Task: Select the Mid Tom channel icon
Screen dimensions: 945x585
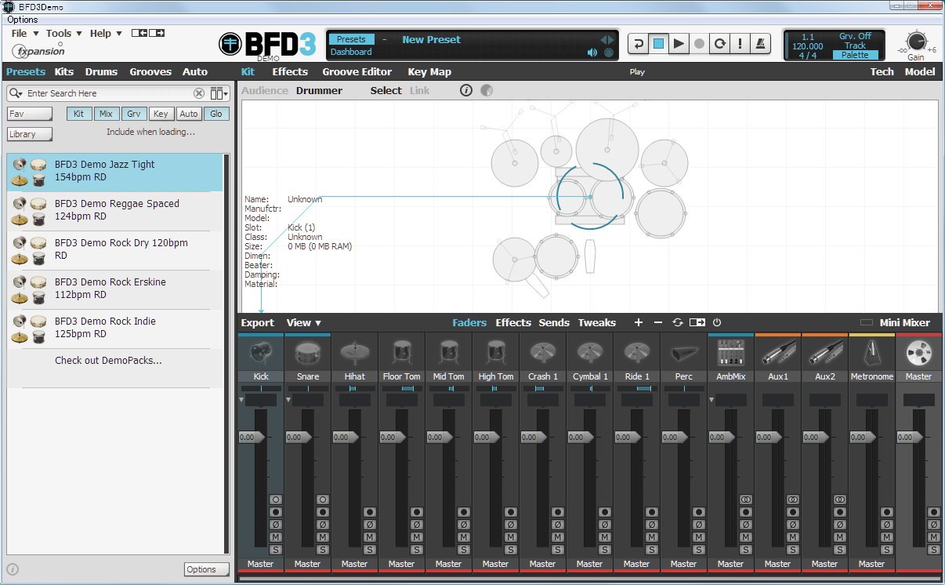Action: [x=448, y=354]
